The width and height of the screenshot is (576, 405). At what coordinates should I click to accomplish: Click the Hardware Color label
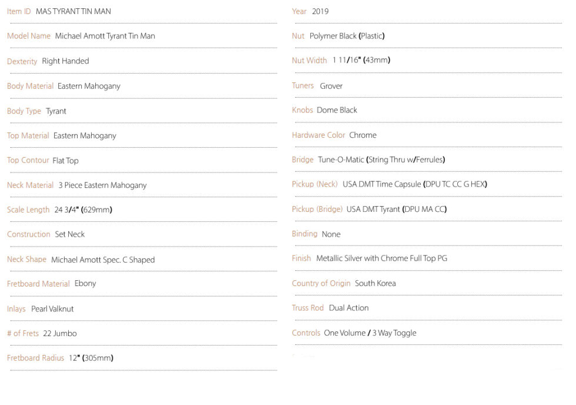(x=319, y=135)
